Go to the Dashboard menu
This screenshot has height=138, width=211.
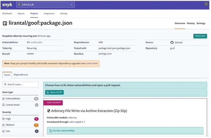click(7, 13)
